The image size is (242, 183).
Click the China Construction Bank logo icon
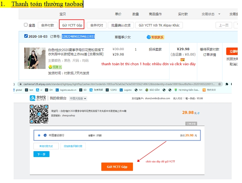coord(45,135)
